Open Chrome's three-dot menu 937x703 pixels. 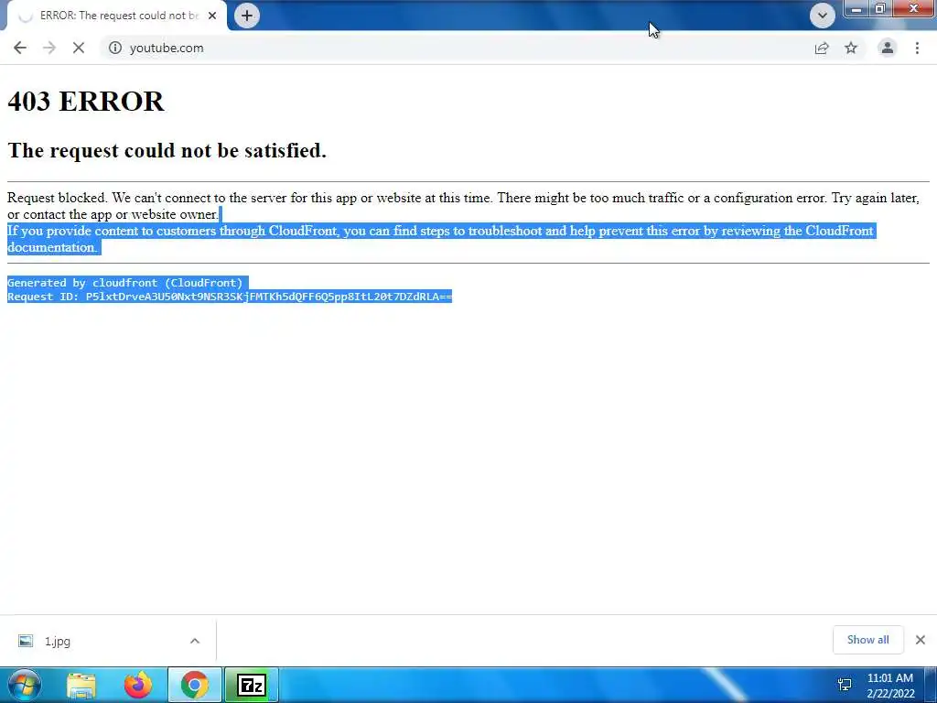click(x=917, y=48)
